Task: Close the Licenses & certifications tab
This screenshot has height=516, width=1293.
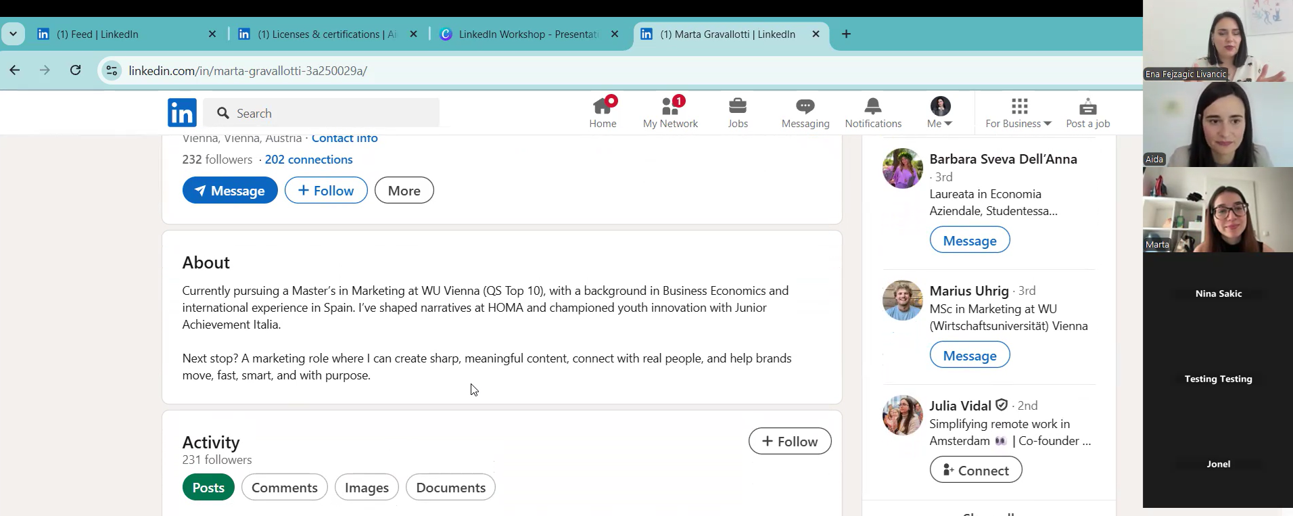Action: pyautogui.click(x=414, y=34)
